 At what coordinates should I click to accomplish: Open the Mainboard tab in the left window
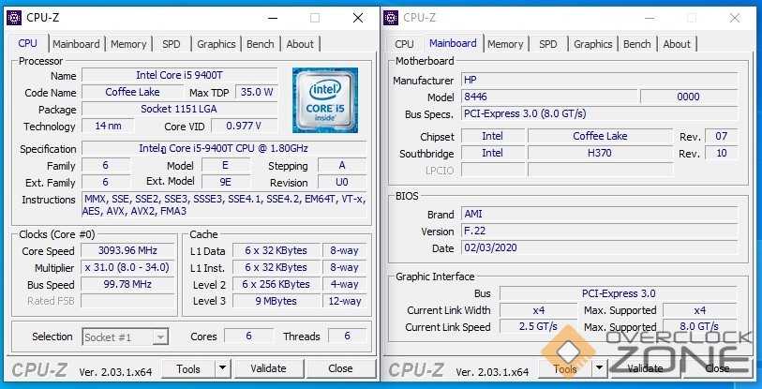76,44
